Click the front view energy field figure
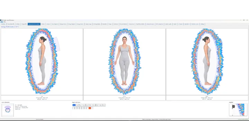Viewport: 249px width, 140px height. (x=124, y=62)
